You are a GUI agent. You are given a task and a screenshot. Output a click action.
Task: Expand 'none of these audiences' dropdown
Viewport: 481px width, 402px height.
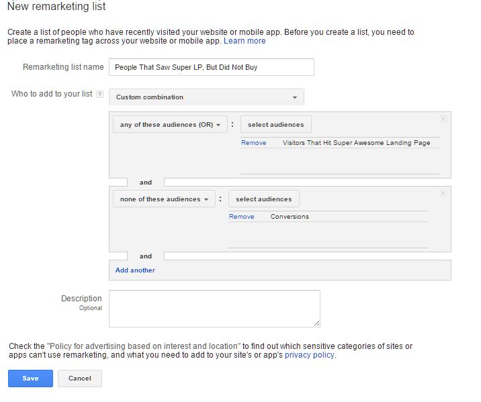[x=164, y=199]
